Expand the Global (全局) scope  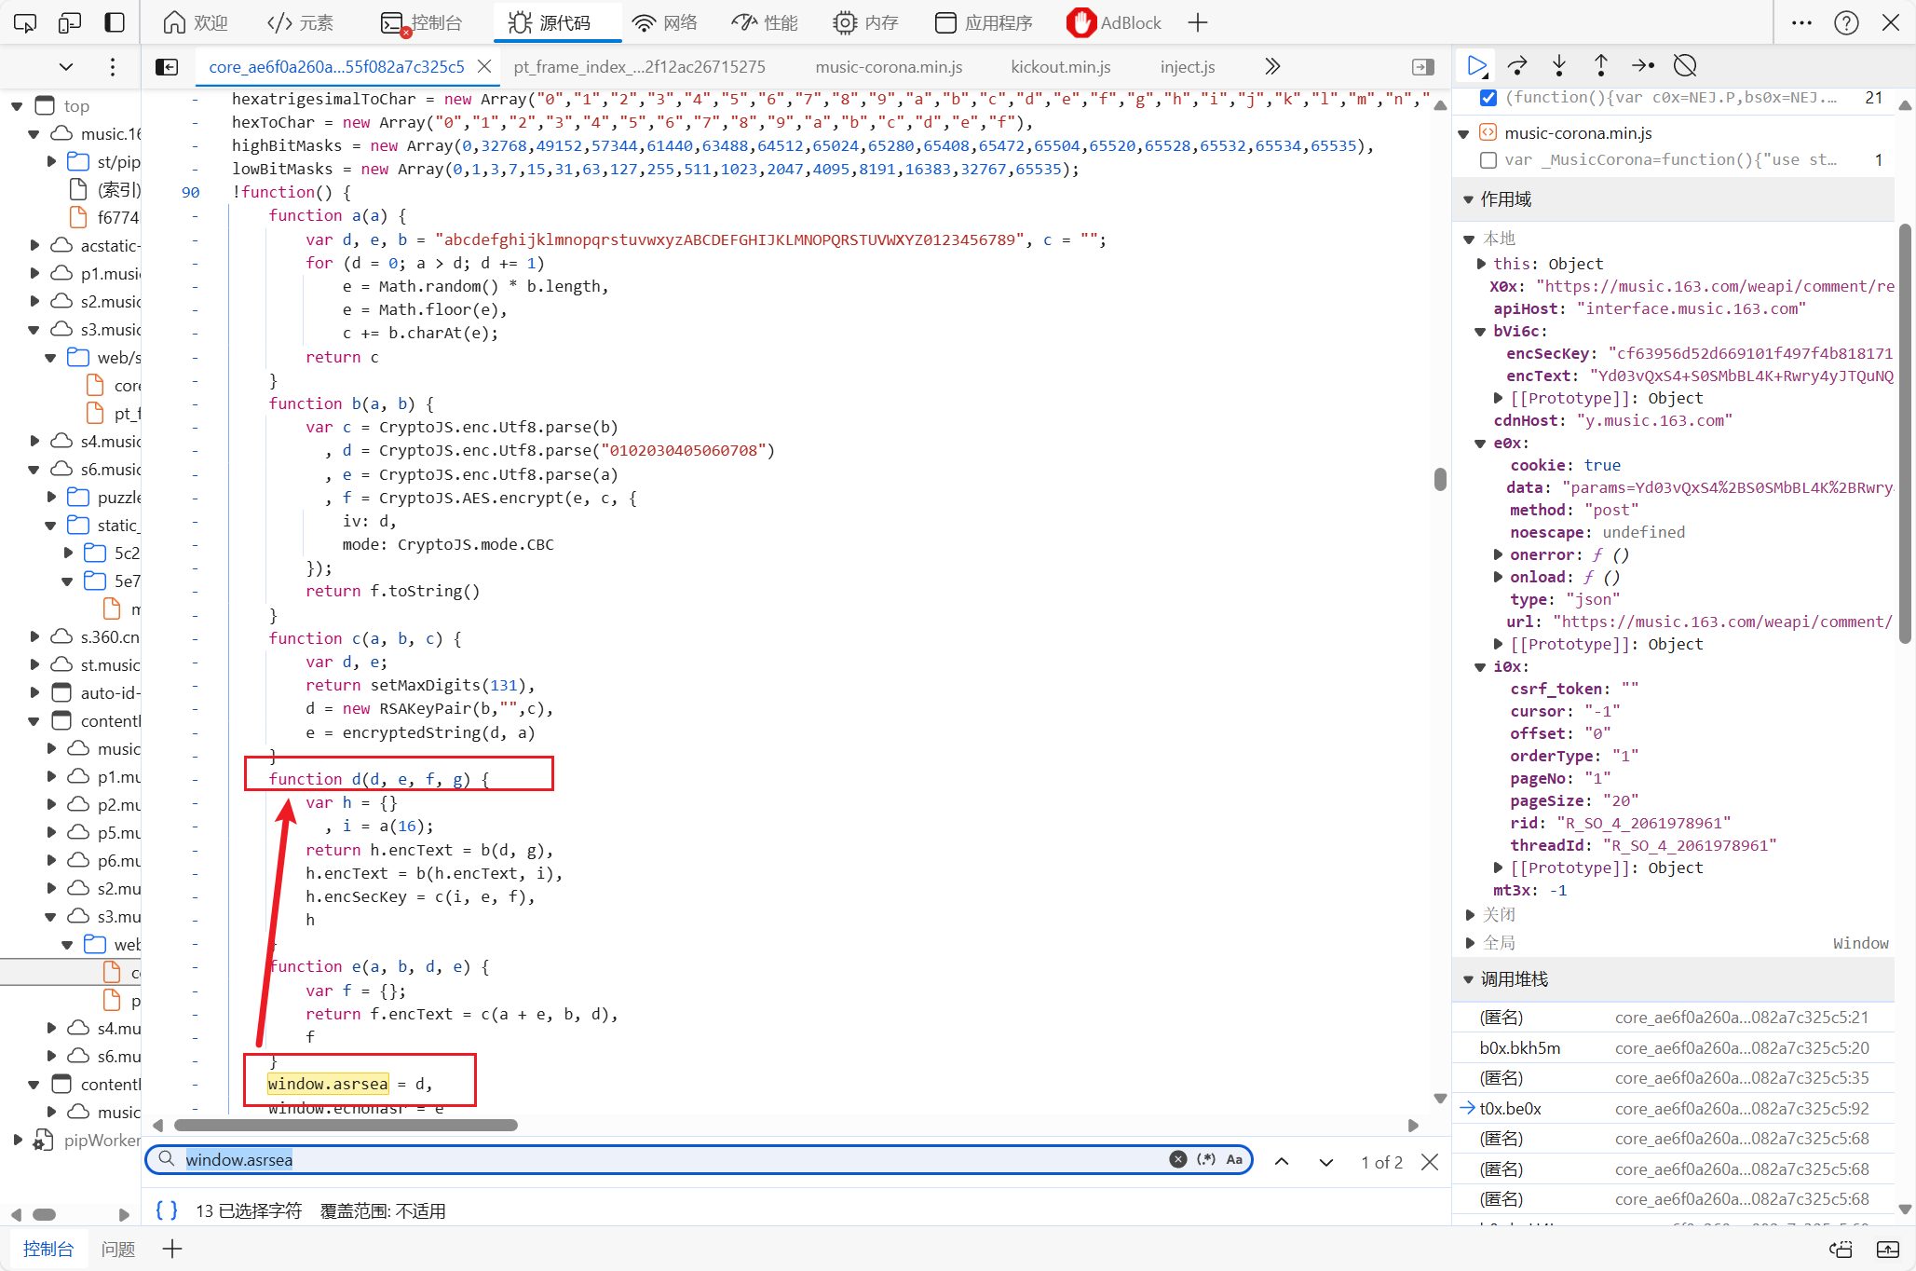click(x=1470, y=943)
